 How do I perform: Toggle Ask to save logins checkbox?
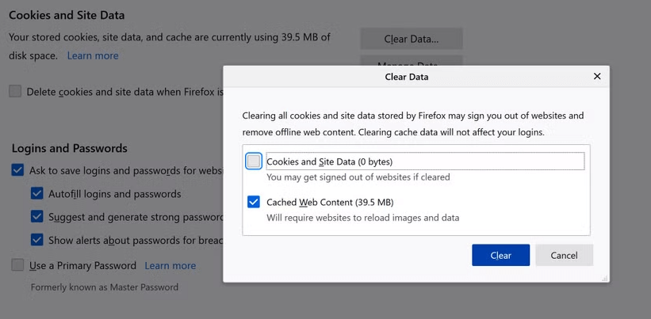17,170
